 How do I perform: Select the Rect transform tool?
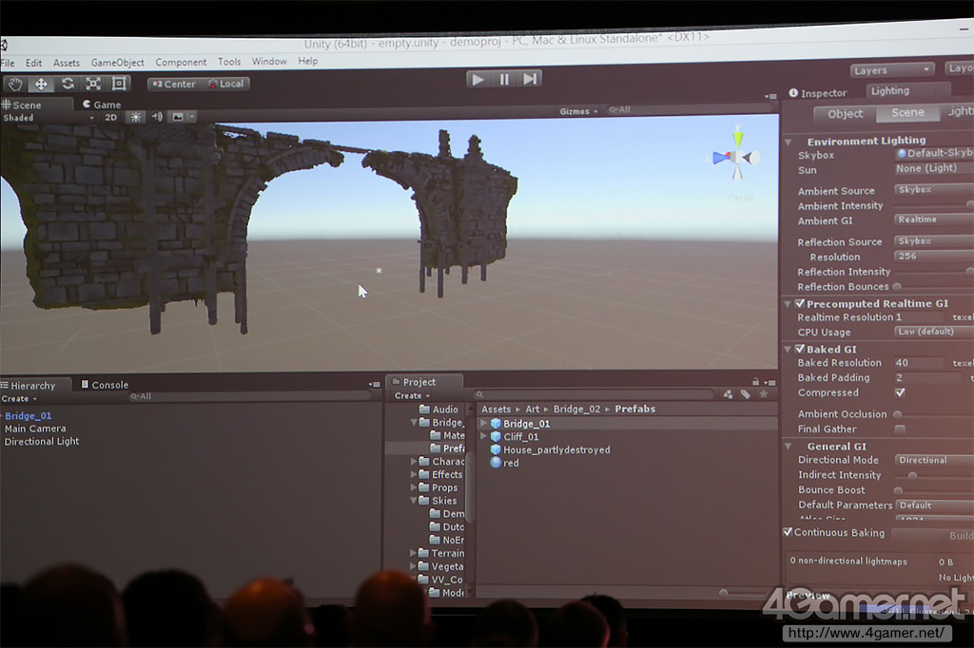(119, 84)
